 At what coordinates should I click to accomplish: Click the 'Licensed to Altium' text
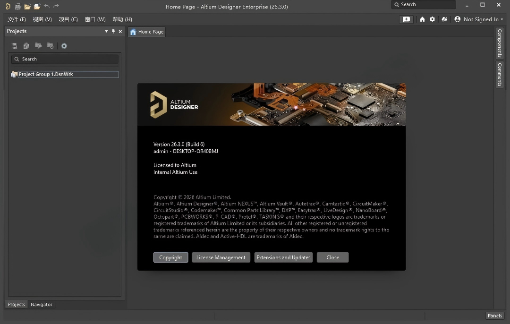(x=175, y=165)
